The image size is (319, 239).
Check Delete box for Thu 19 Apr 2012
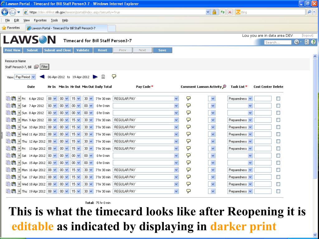(278, 191)
